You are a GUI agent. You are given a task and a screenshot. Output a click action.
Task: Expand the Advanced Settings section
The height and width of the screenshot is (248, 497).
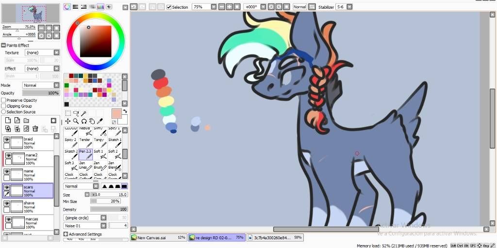point(66,234)
